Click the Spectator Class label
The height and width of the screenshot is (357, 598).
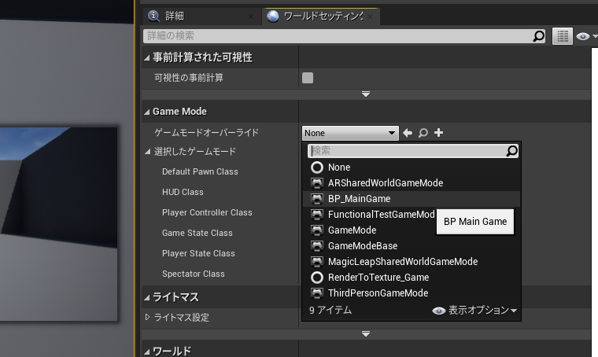(x=194, y=274)
